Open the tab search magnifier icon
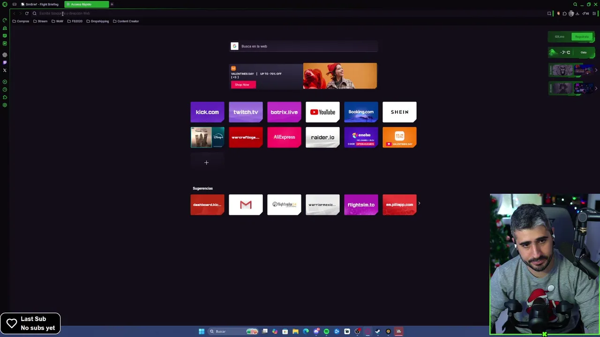 coord(575,4)
